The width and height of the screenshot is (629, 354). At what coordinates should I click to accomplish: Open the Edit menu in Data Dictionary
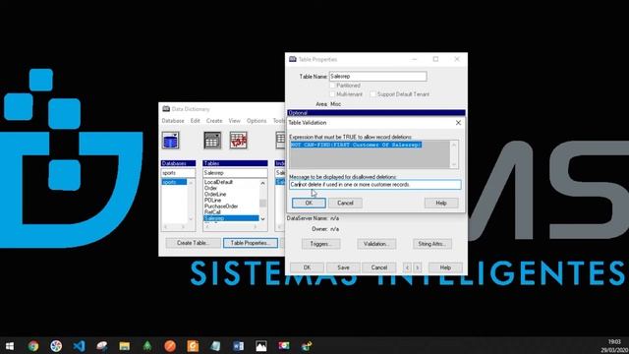195,121
